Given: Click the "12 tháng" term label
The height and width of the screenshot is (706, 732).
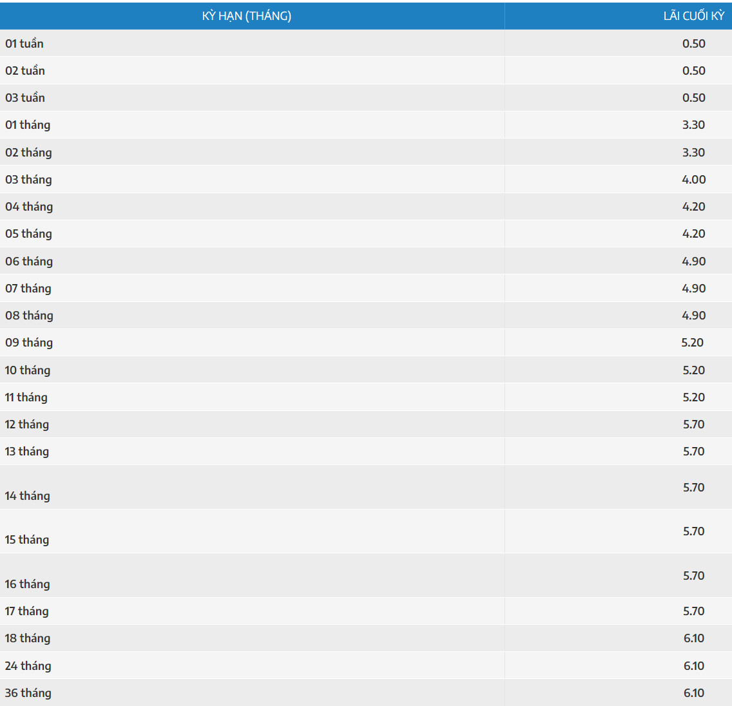Looking at the screenshot, I should [x=27, y=425].
